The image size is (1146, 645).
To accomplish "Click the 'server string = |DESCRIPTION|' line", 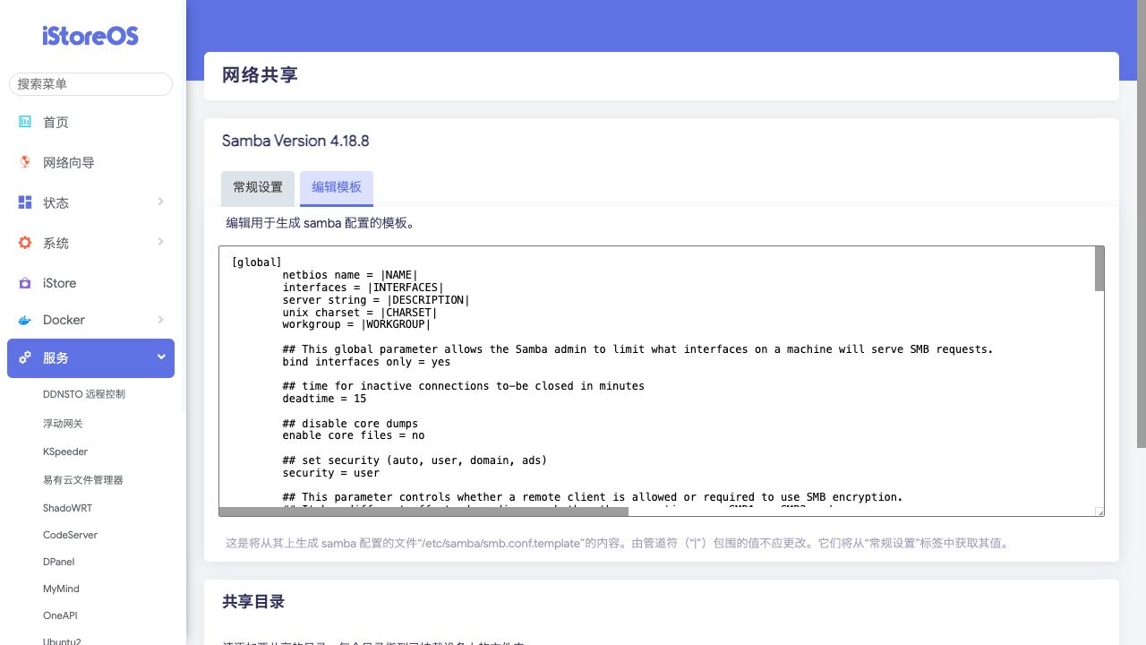I will pyautogui.click(x=376, y=300).
